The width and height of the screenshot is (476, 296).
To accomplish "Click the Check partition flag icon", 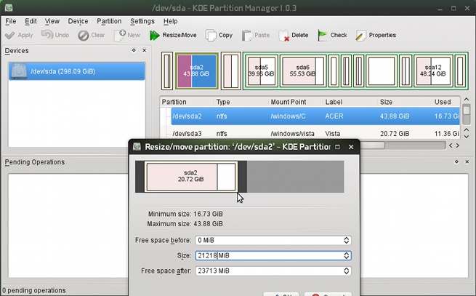I will click(x=322, y=35).
